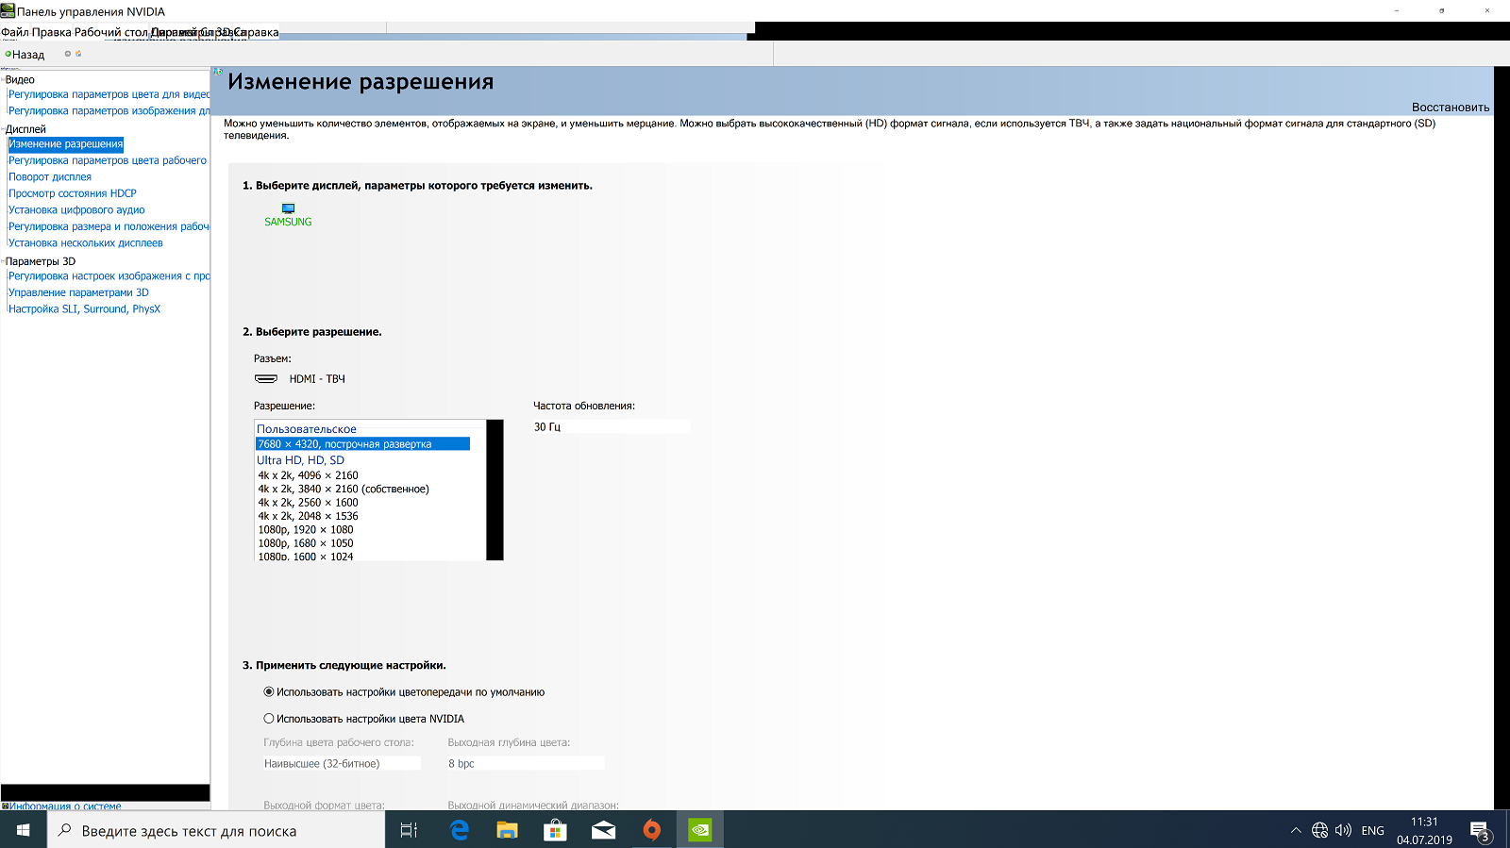Click the main panel vertical scrollbar
This screenshot has height=848, width=1510.
pyautogui.click(x=1502, y=438)
